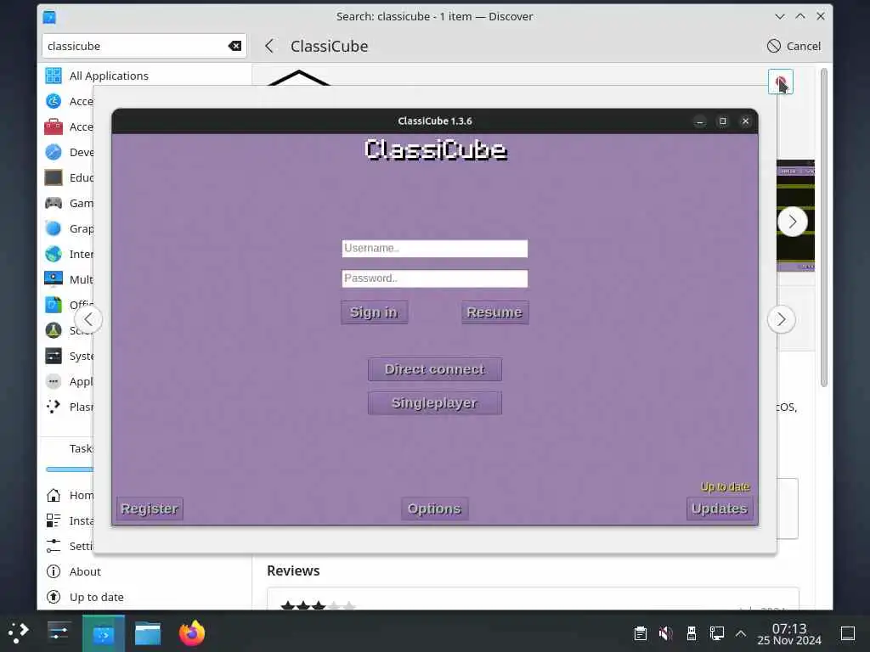Open the Accessibility category icon
Screen dimensions: 870x652
54,102
